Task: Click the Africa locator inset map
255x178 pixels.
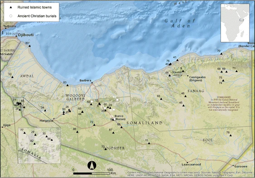Action: point(235,23)
